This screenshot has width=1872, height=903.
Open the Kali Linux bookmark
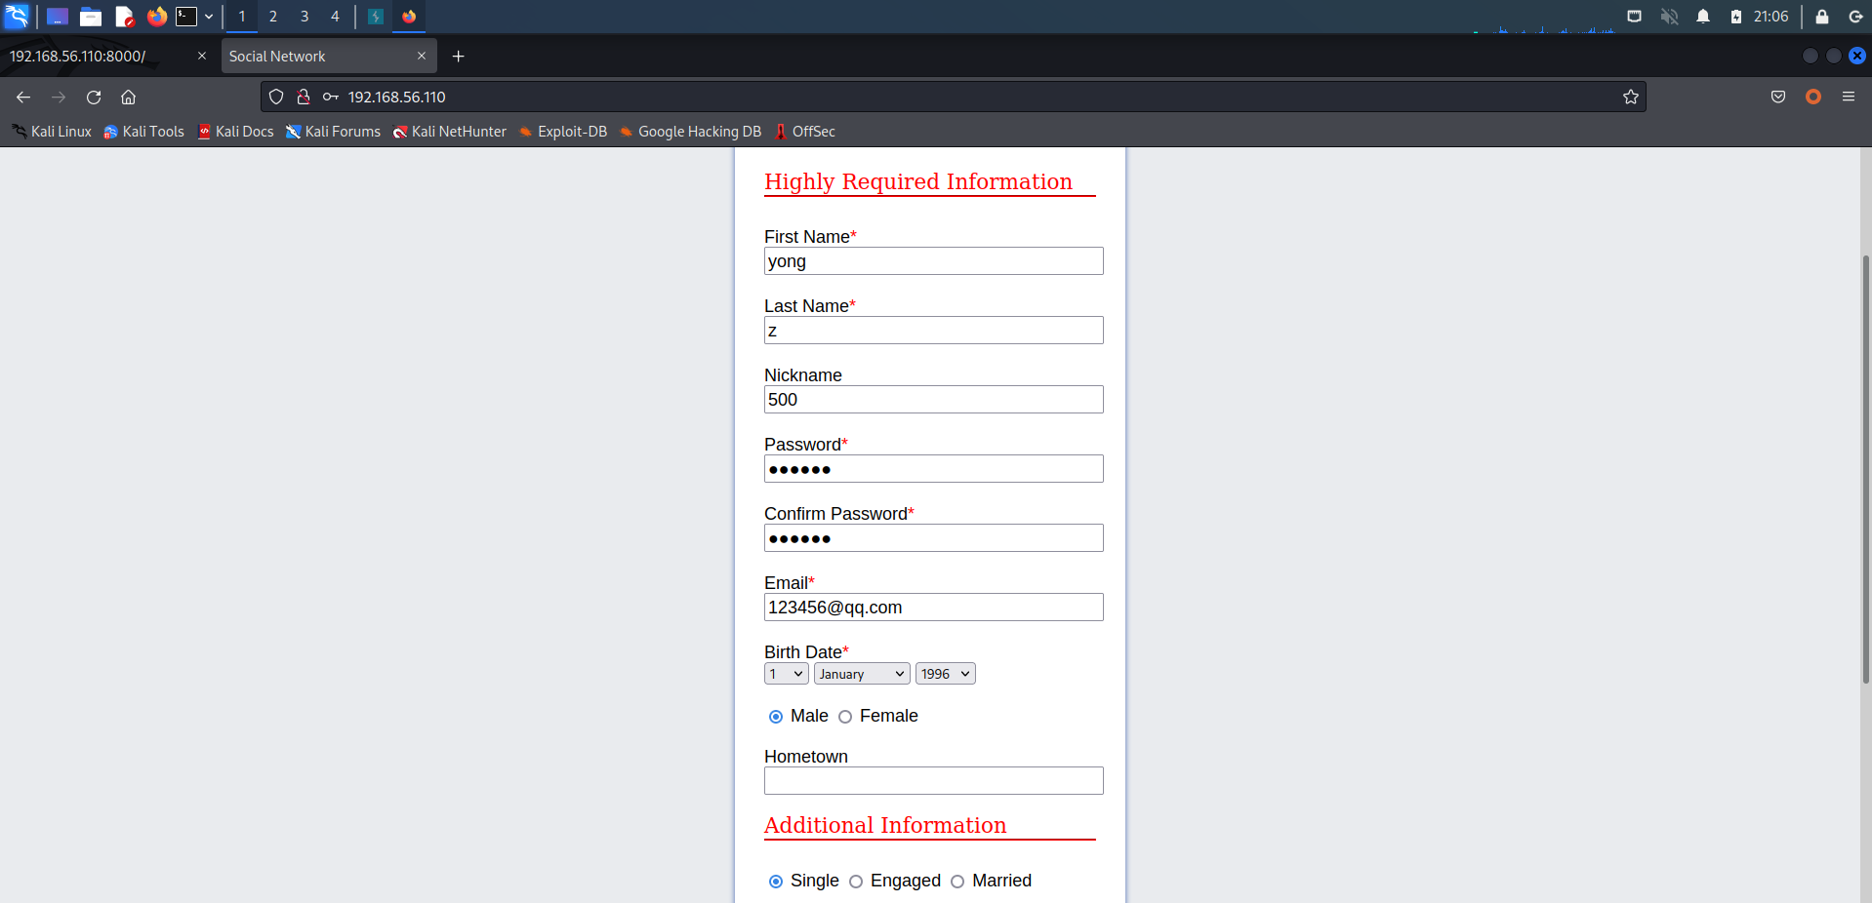coord(52,132)
